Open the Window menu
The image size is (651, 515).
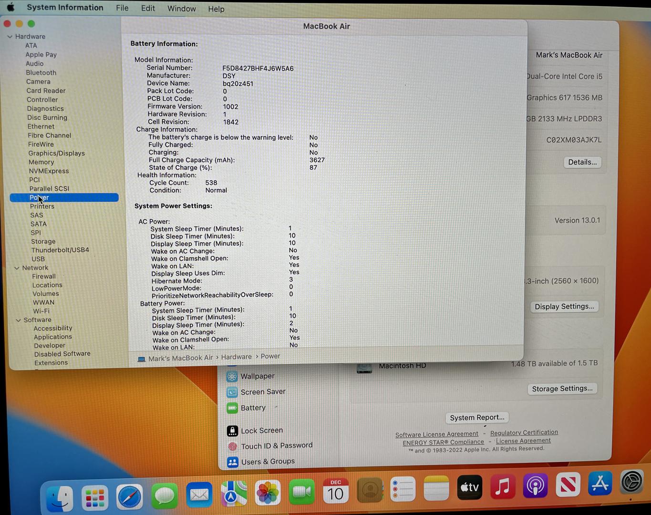[182, 9]
